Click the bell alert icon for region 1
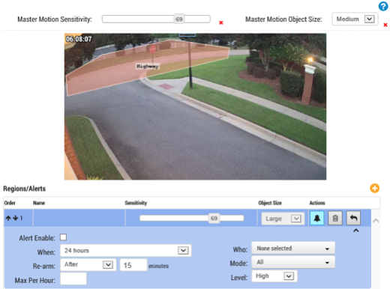 coord(316,218)
